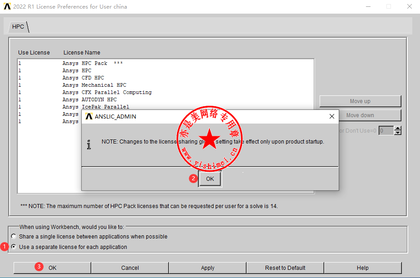Image resolution: width=420 pixels, height=278 pixels.
Task: Click the Reset to Default button
Action: (x=285, y=268)
